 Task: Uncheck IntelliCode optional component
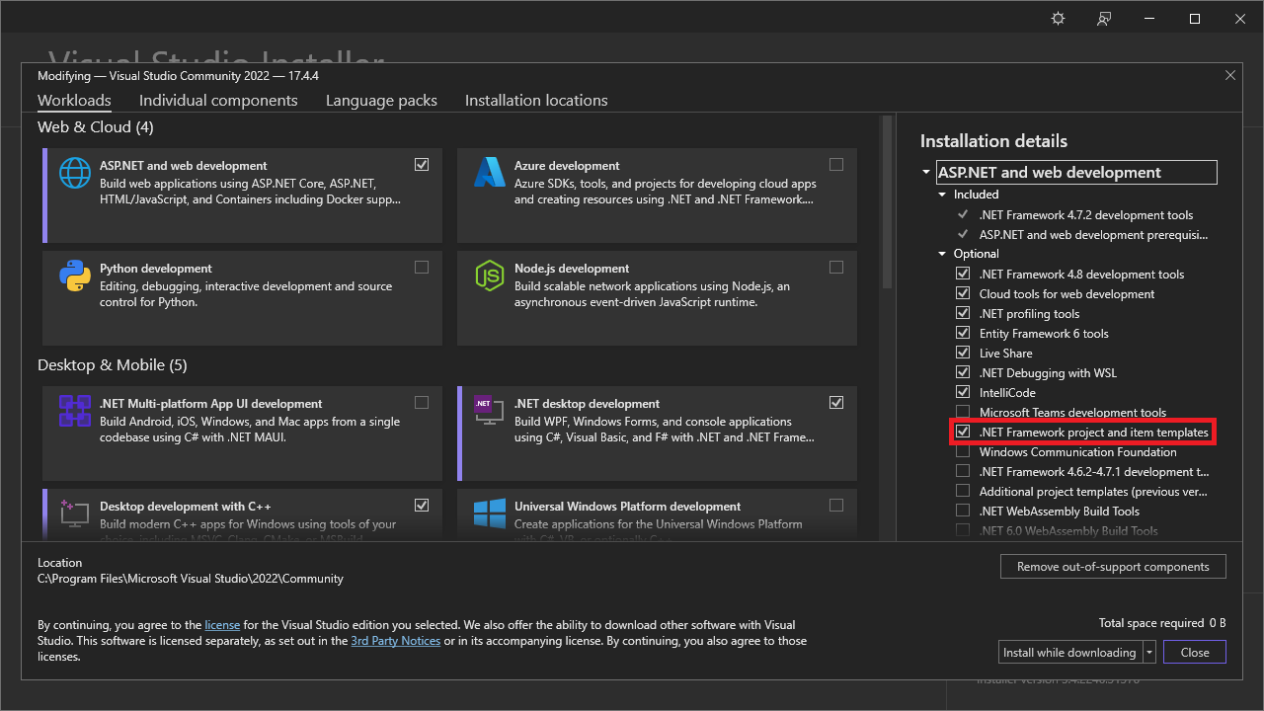[963, 393]
